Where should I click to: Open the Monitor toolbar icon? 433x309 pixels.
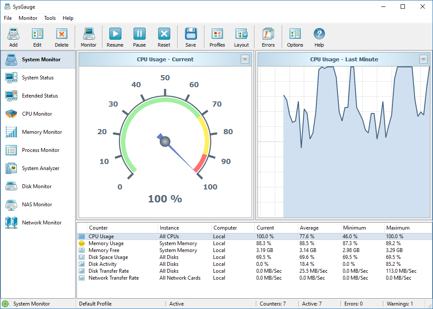pyautogui.click(x=89, y=34)
